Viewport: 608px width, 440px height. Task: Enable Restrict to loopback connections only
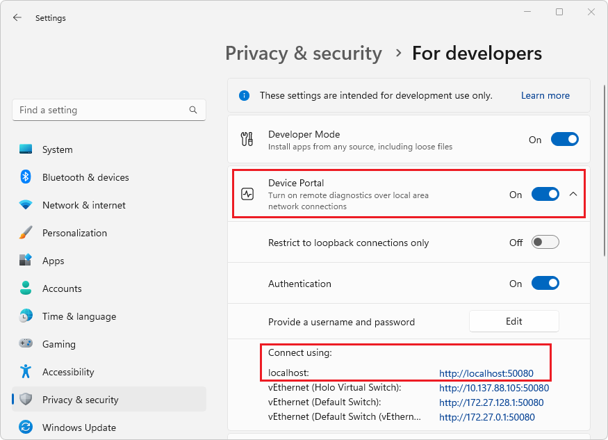(545, 241)
